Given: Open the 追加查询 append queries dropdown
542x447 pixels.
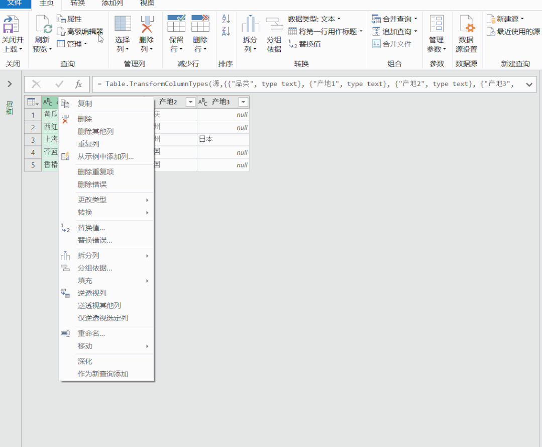Looking at the screenshot, I should 395,32.
